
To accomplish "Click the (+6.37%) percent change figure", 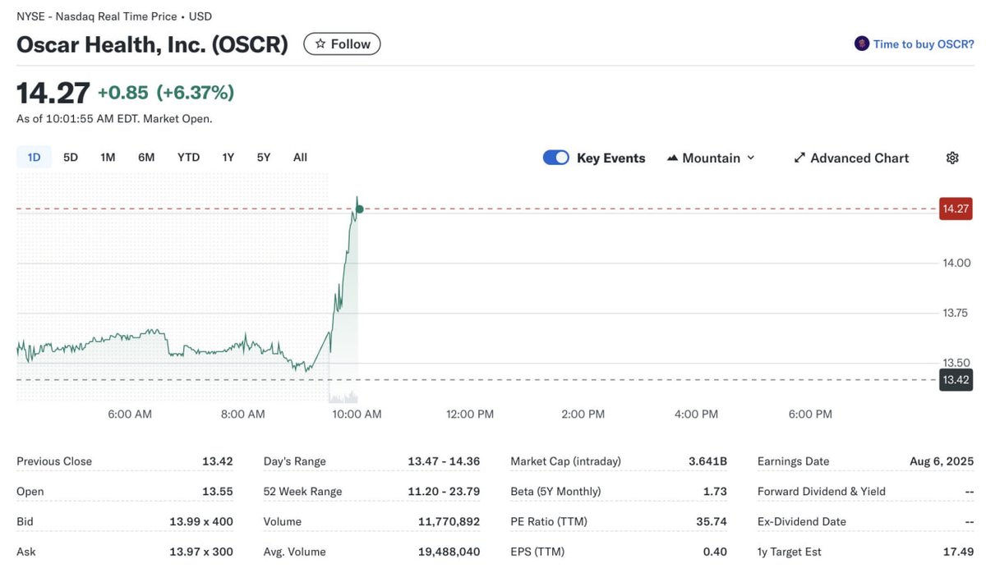I will pyautogui.click(x=196, y=93).
